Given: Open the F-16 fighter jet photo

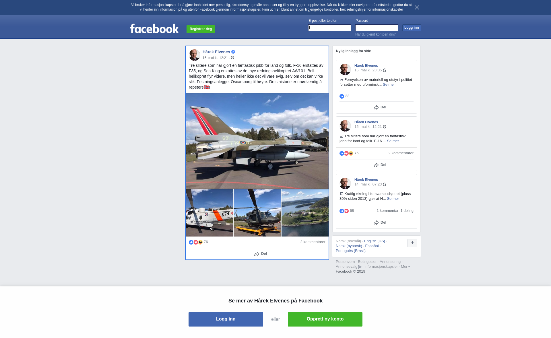Looking at the screenshot, I should tap(257, 141).
